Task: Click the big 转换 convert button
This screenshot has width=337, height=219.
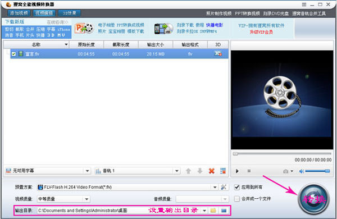Action: (x=313, y=199)
